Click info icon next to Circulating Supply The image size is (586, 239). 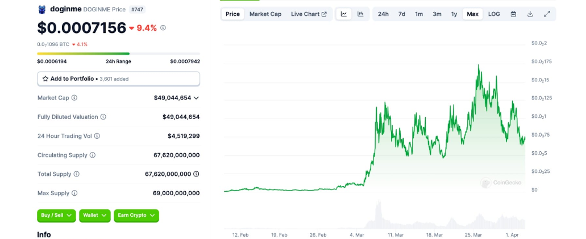pyautogui.click(x=93, y=155)
